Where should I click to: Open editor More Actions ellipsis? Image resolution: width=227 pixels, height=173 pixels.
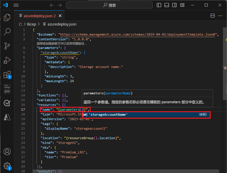[x=220, y=16]
